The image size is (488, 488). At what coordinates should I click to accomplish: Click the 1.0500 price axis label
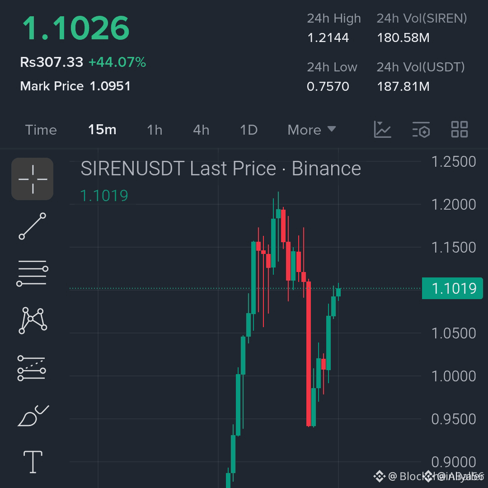point(454,333)
